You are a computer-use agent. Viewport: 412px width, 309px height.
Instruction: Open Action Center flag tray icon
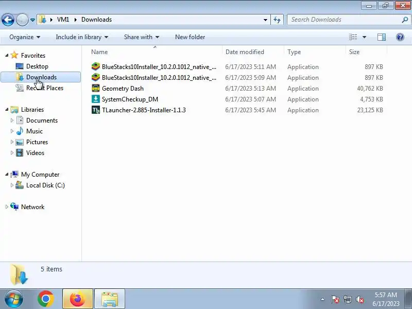[x=335, y=299]
